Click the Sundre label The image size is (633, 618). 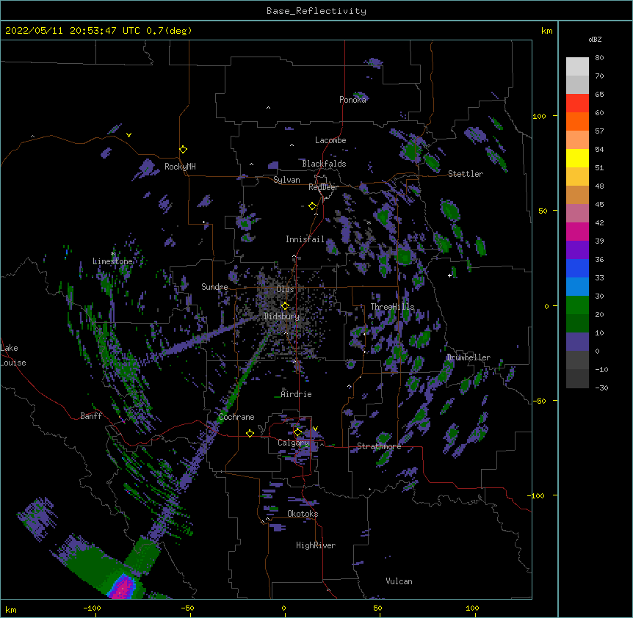[x=214, y=287]
